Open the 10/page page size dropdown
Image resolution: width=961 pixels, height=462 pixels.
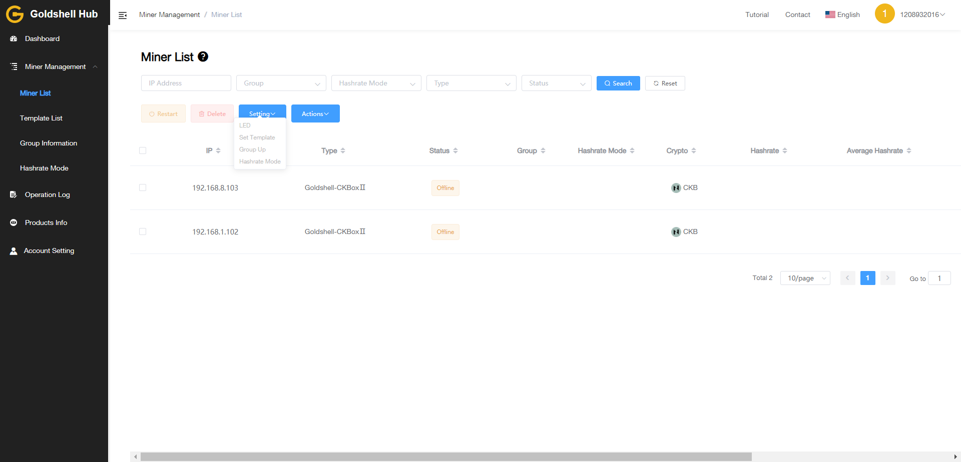(805, 278)
